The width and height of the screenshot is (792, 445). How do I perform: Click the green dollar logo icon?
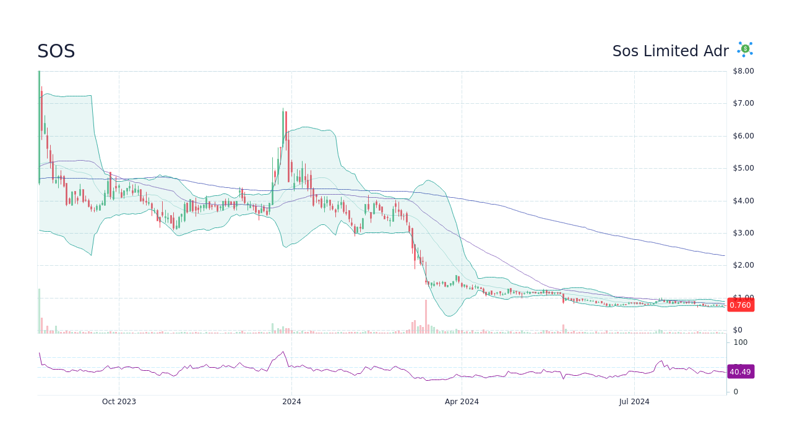[x=745, y=49]
